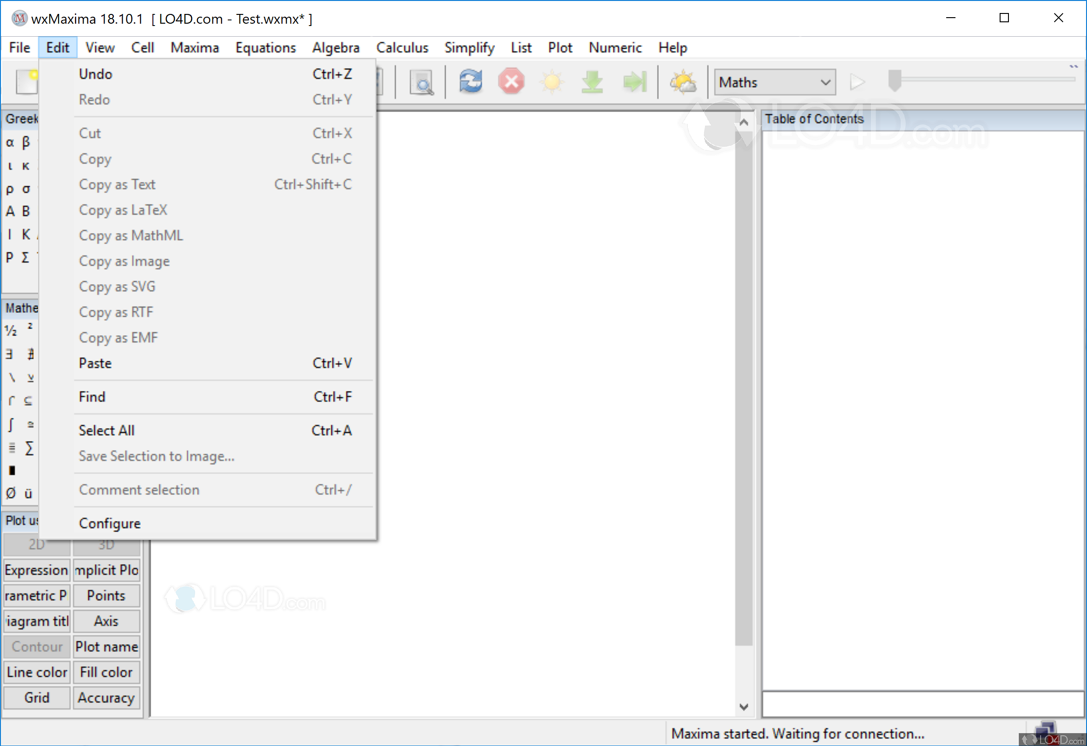Choose Paste from the Edit menu
The image size is (1087, 746).
(95, 363)
